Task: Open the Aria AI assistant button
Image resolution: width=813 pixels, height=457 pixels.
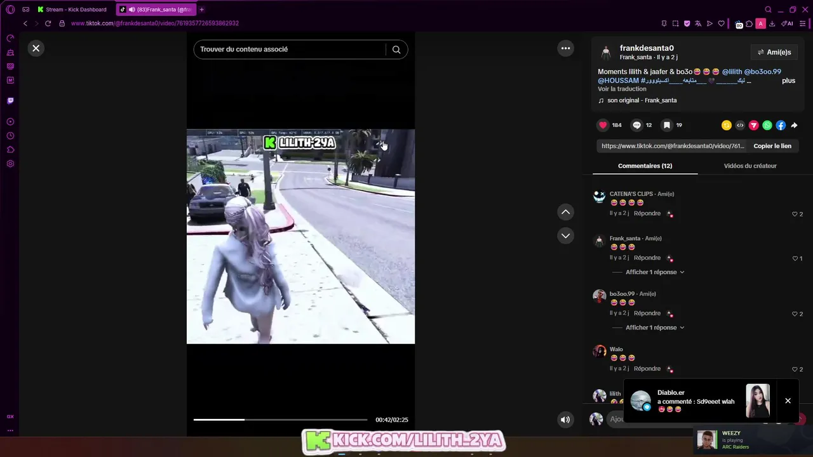Action: [x=788, y=23]
